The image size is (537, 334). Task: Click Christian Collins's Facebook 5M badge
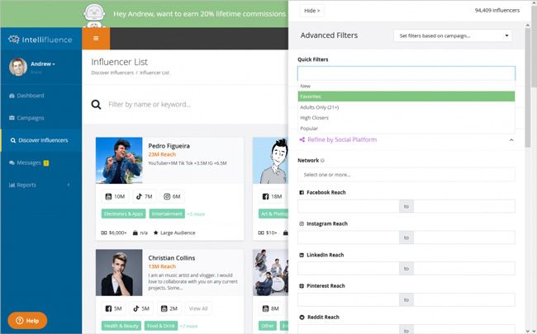(113, 308)
